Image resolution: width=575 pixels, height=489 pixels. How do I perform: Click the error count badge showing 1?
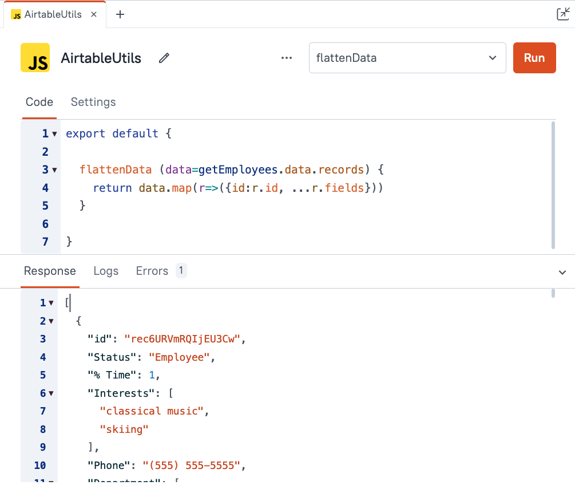pos(181,270)
